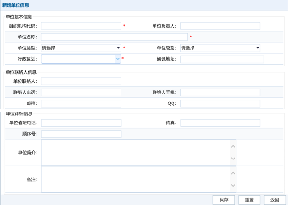Click the 返回 button
This screenshot has width=288, height=206.
(x=275, y=200)
